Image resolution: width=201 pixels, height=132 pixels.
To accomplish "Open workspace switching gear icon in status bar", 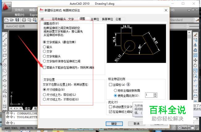I will click(180, 127).
